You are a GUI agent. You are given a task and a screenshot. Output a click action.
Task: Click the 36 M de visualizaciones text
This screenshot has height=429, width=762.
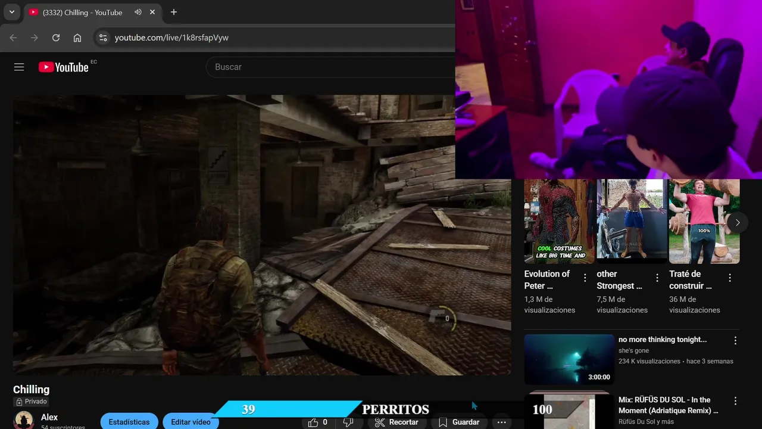tap(695, 304)
